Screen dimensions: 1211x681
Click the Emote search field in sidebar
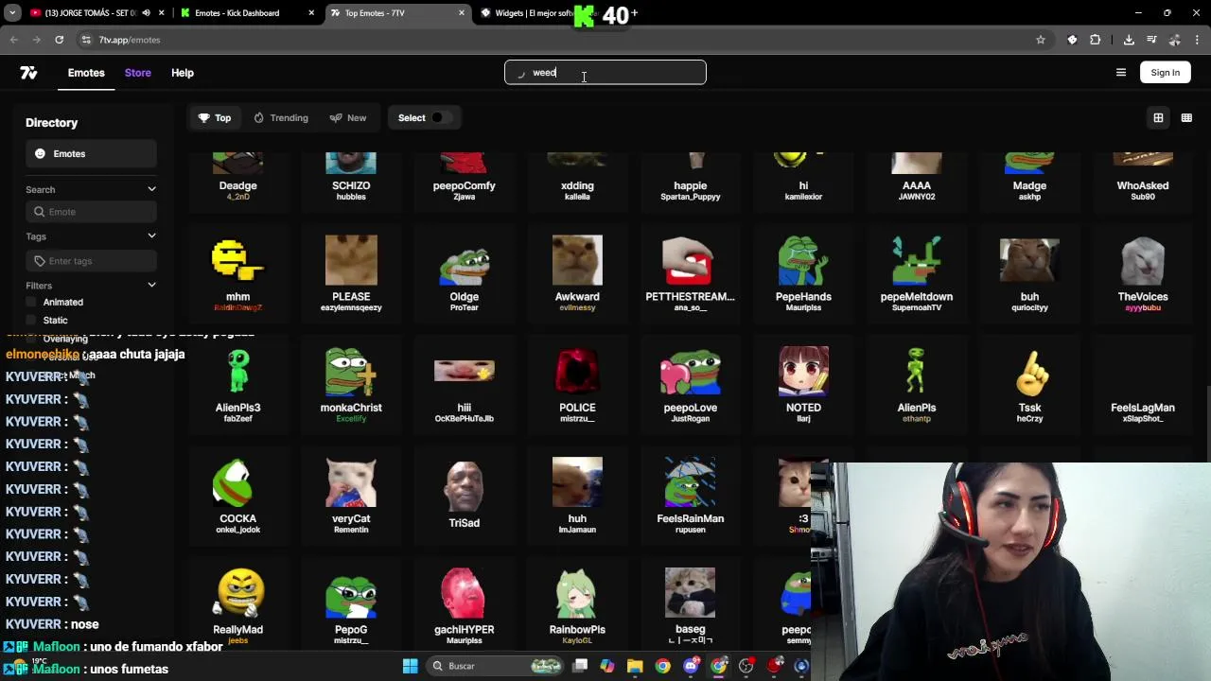(91, 212)
